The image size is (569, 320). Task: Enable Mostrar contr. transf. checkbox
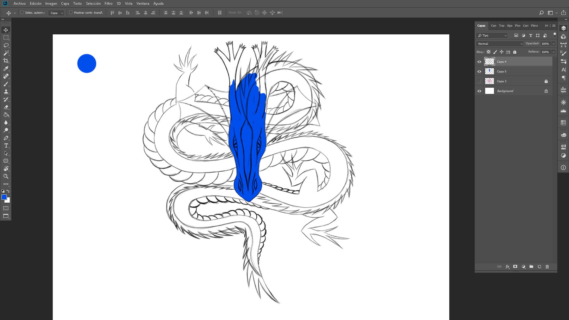[71, 12]
